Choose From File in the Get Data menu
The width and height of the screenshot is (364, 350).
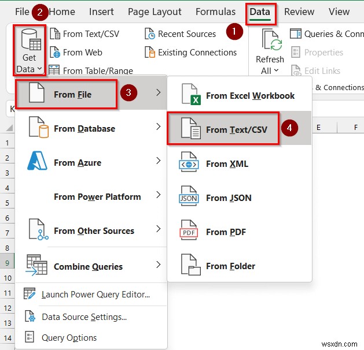[x=91, y=94]
